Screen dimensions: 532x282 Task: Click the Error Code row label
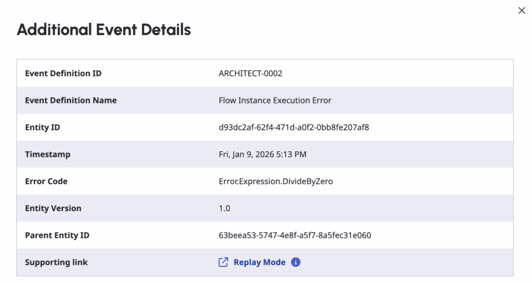click(46, 181)
